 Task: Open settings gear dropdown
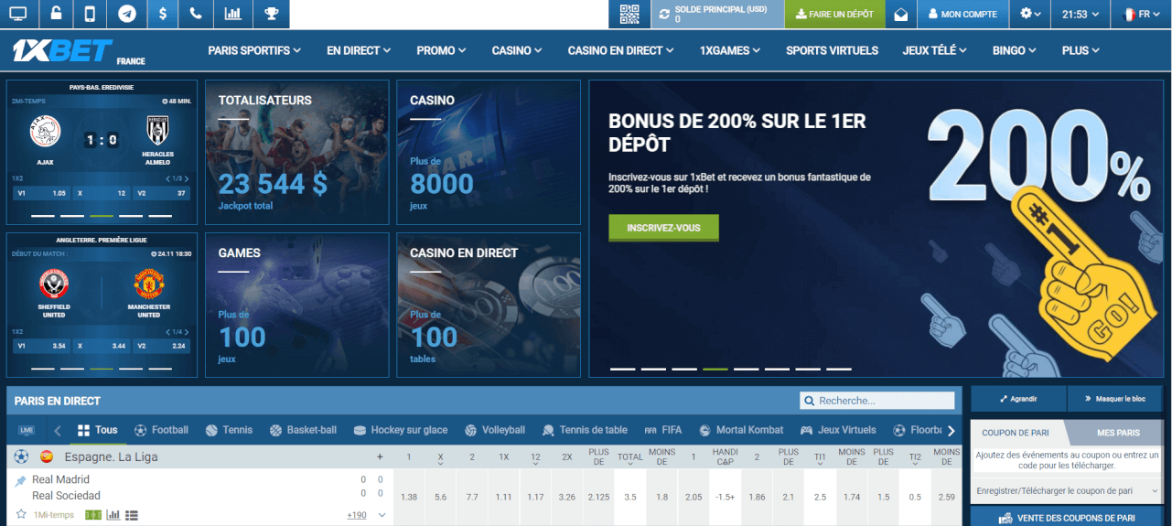pyautogui.click(x=1030, y=14)
